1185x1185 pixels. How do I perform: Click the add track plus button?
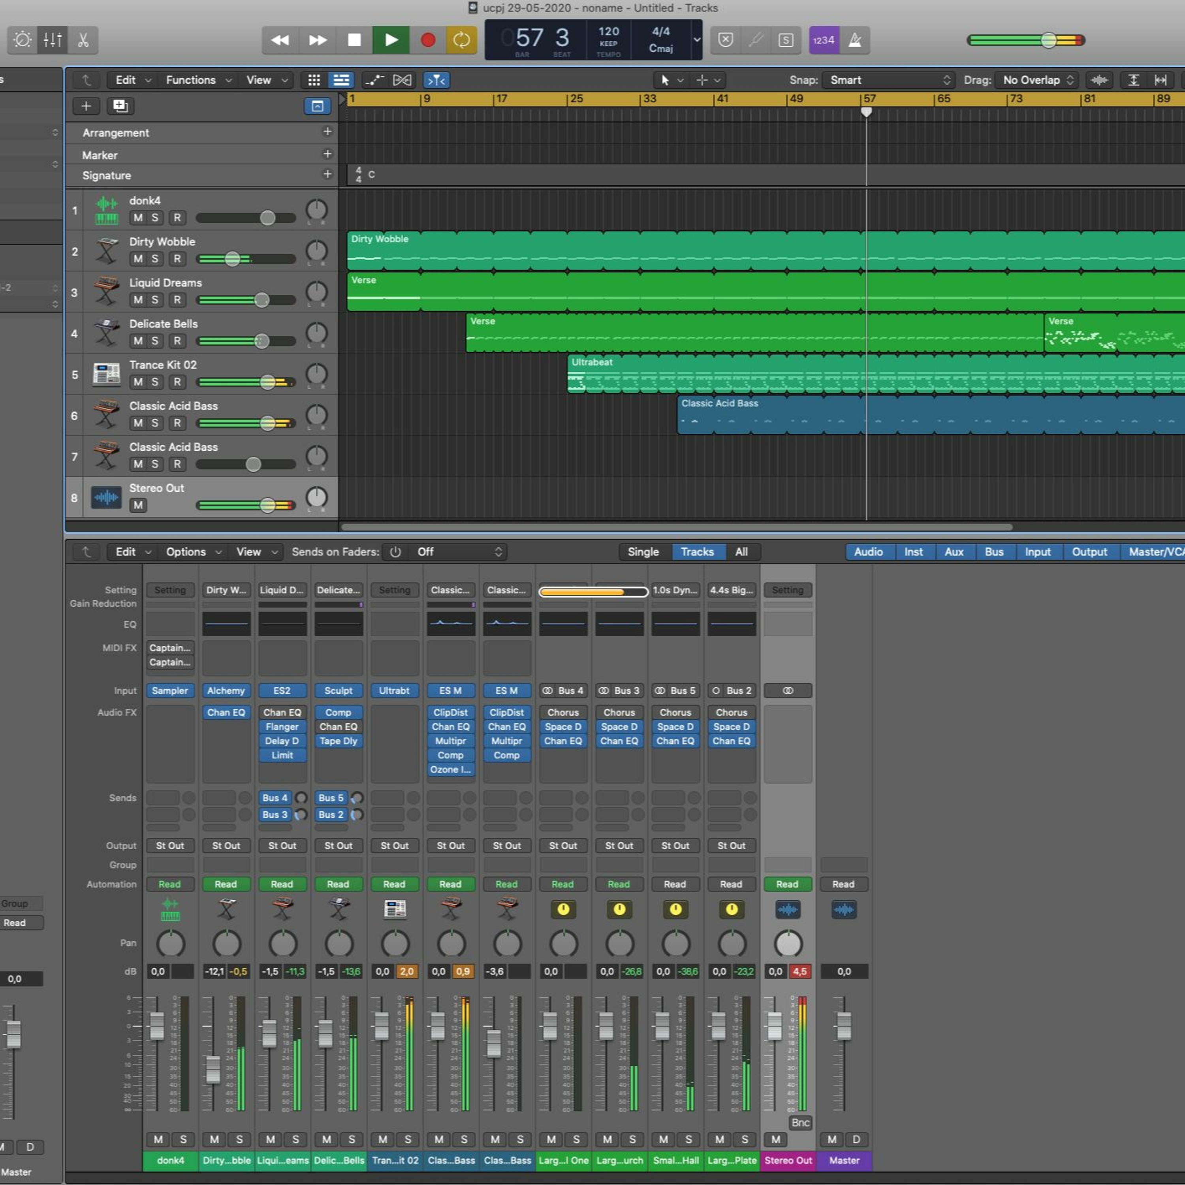pos(86,106)
